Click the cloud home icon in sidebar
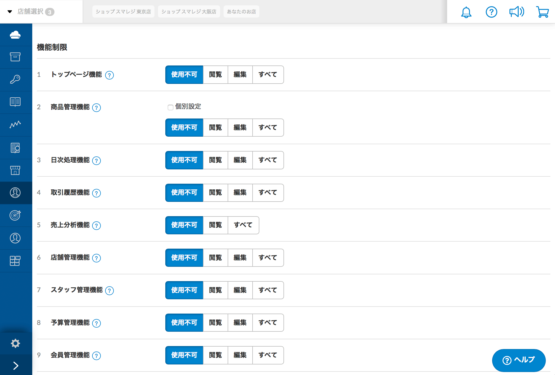This screenshot has width=555, height=375. click(x=15, y=35)
